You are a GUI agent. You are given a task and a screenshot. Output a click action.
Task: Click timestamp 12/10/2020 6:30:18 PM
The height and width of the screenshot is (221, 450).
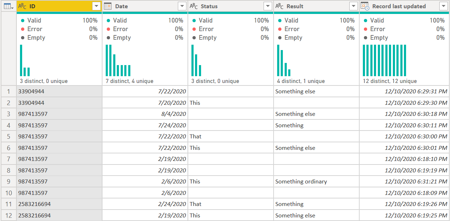[x=404, y=114]
